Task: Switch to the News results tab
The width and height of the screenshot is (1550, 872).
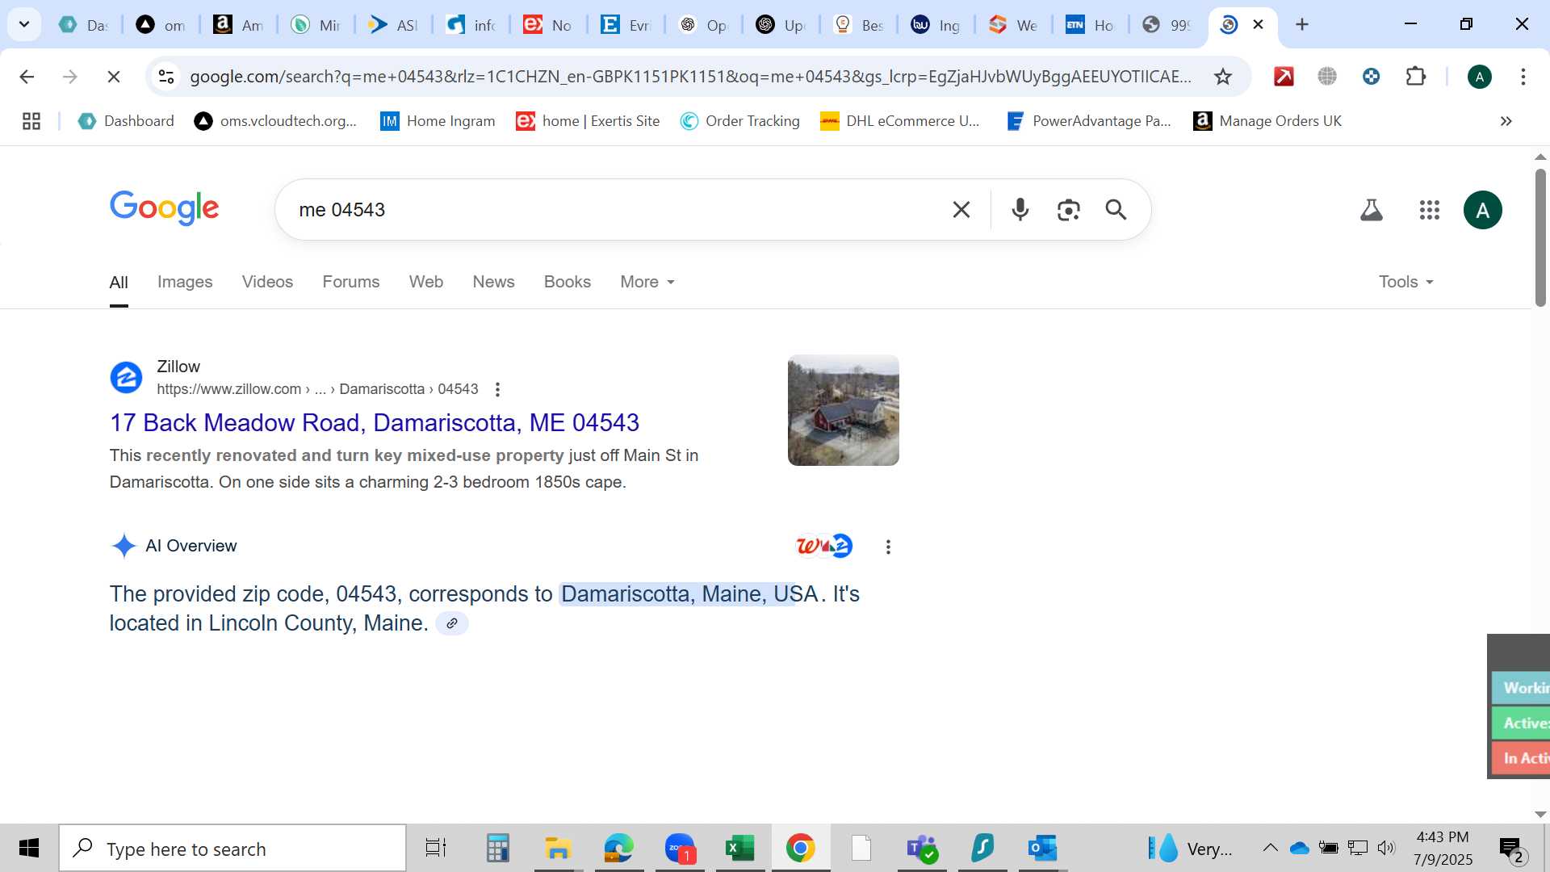Action: pyautogui.click(x=493, y=282)
